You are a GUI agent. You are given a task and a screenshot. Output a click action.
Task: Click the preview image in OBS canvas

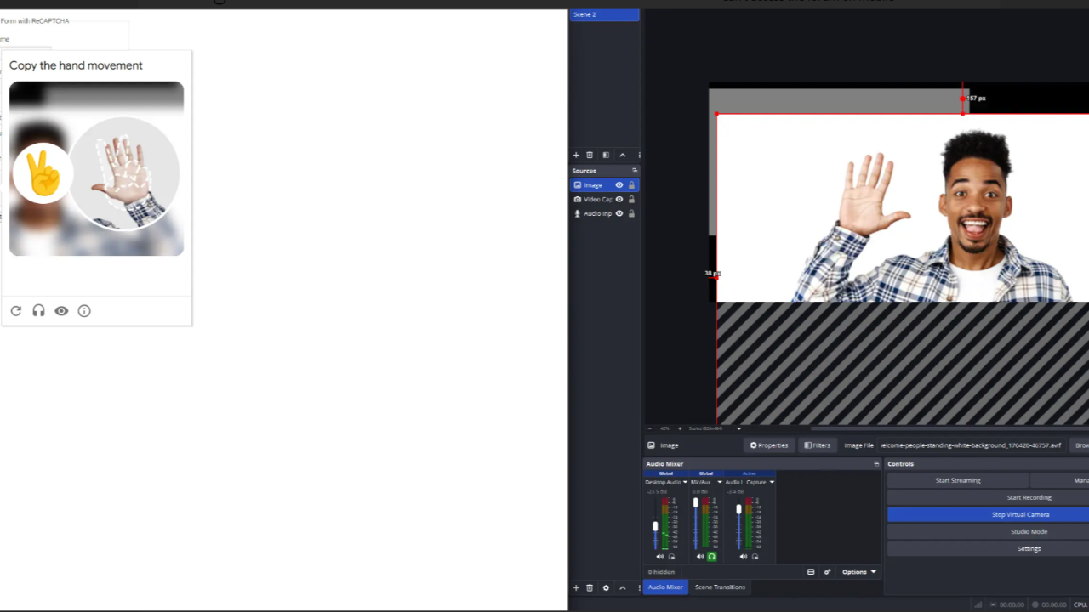point(903,208)
